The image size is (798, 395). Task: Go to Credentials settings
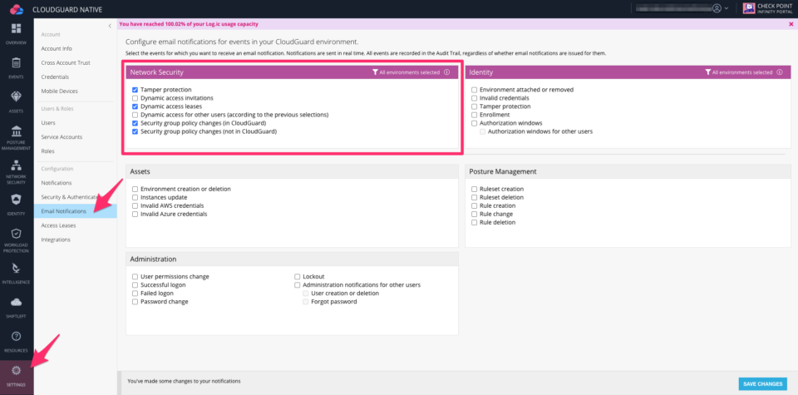55,77
